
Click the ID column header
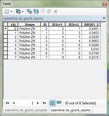tap(45, 25)
